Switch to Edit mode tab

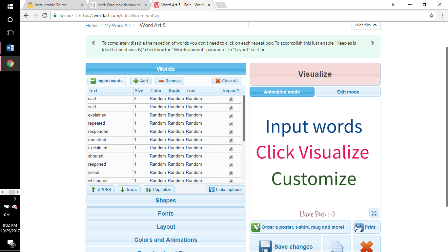point(348,92)
